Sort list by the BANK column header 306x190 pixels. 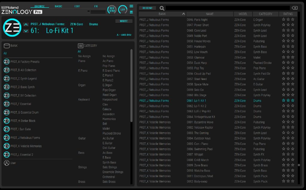tap(162, 14)
